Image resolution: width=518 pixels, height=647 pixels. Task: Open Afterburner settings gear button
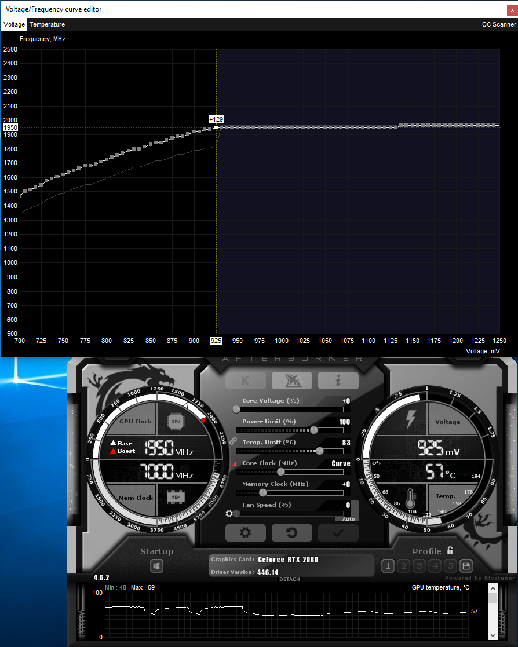(x=246, y=533)
